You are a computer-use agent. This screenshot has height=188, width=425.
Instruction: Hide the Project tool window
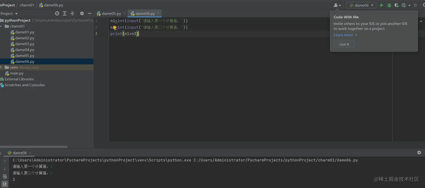pos(90,13)
